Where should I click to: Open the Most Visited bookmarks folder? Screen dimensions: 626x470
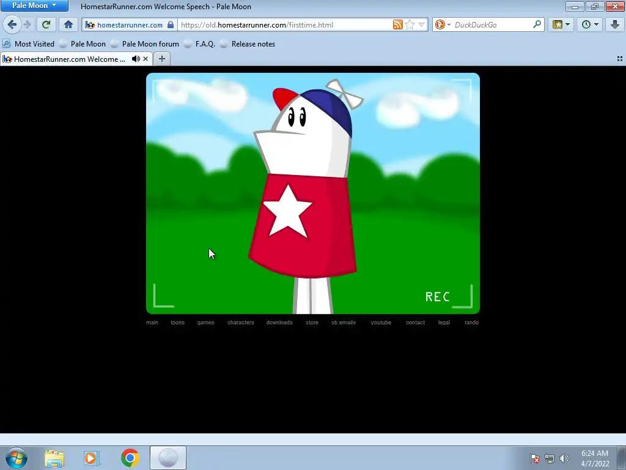pyautogui.click(x=28, y=44)
